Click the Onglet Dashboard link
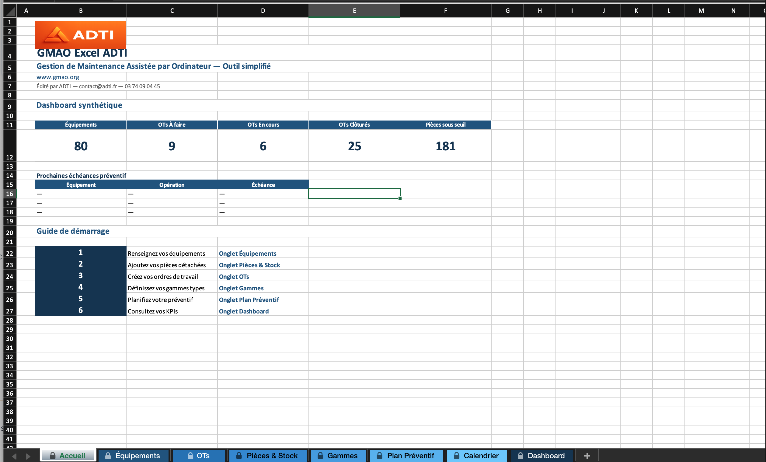Viewport: 766px width, 462px height. 244,311
